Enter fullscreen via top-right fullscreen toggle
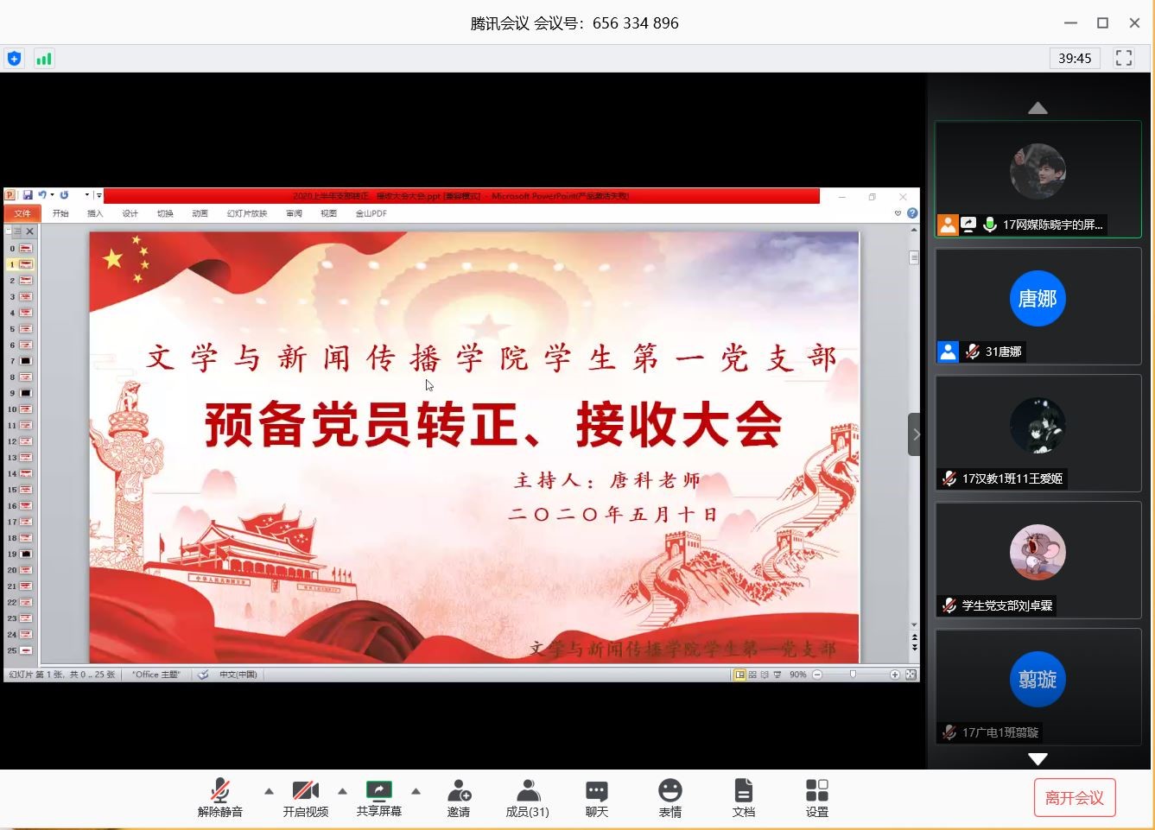This screenshot has width=1155, height=830. (1124, 58)
